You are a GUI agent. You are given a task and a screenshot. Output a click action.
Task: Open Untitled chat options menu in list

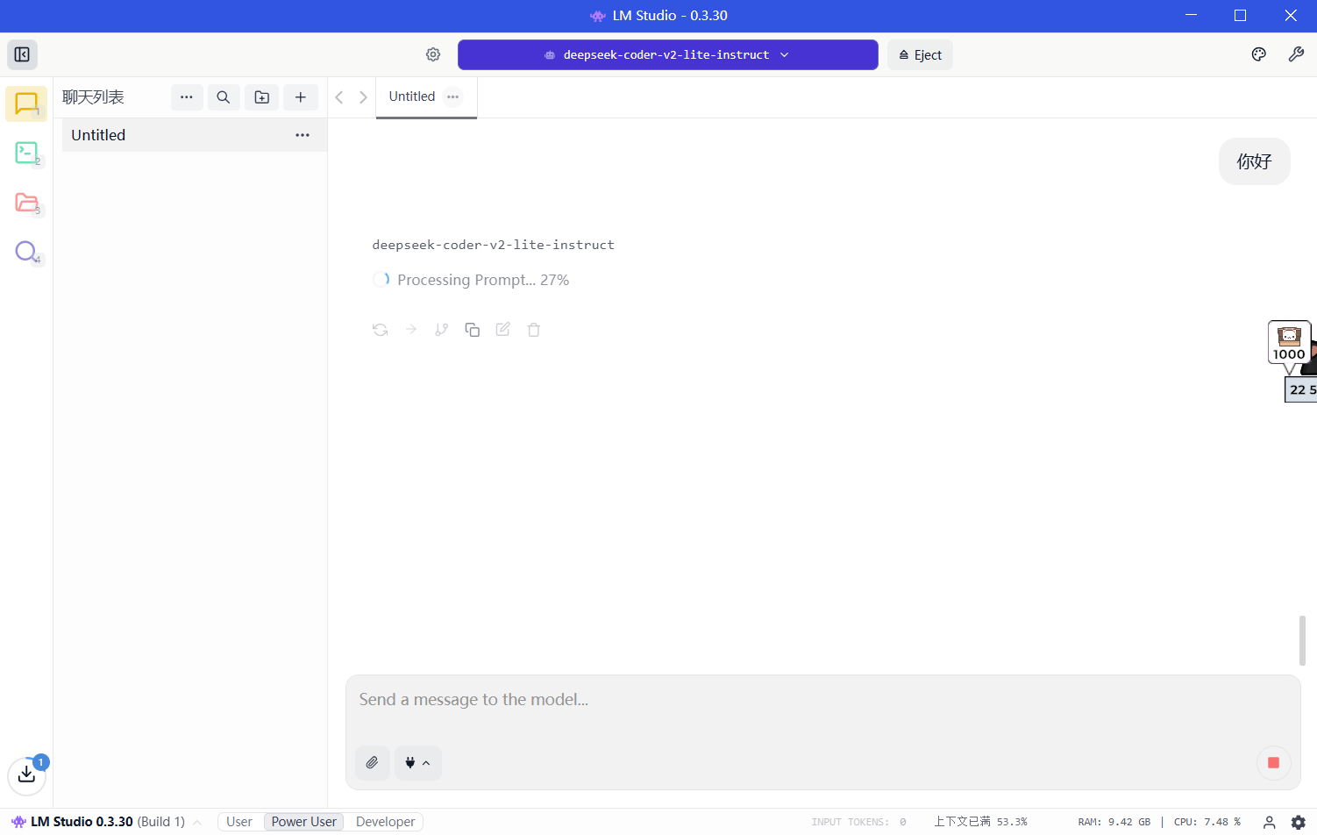(303, 135)
